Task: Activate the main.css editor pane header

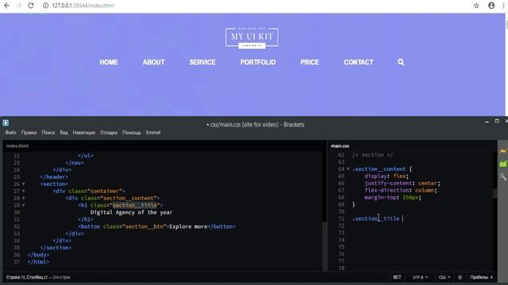Action: click(340, 146)
